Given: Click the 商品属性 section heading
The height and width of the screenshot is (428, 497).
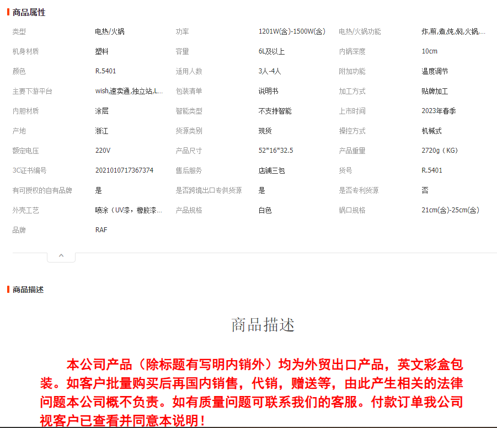Looking at the screenshot, I should pyautogui.click(x=29, y=12).
